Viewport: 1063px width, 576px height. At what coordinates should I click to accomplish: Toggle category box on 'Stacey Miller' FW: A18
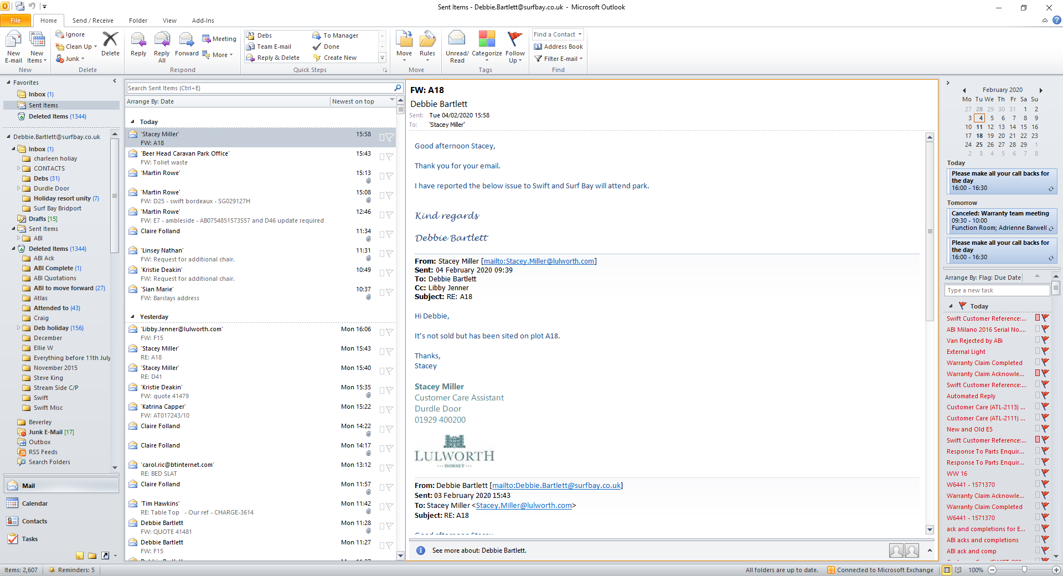[382, 137]
